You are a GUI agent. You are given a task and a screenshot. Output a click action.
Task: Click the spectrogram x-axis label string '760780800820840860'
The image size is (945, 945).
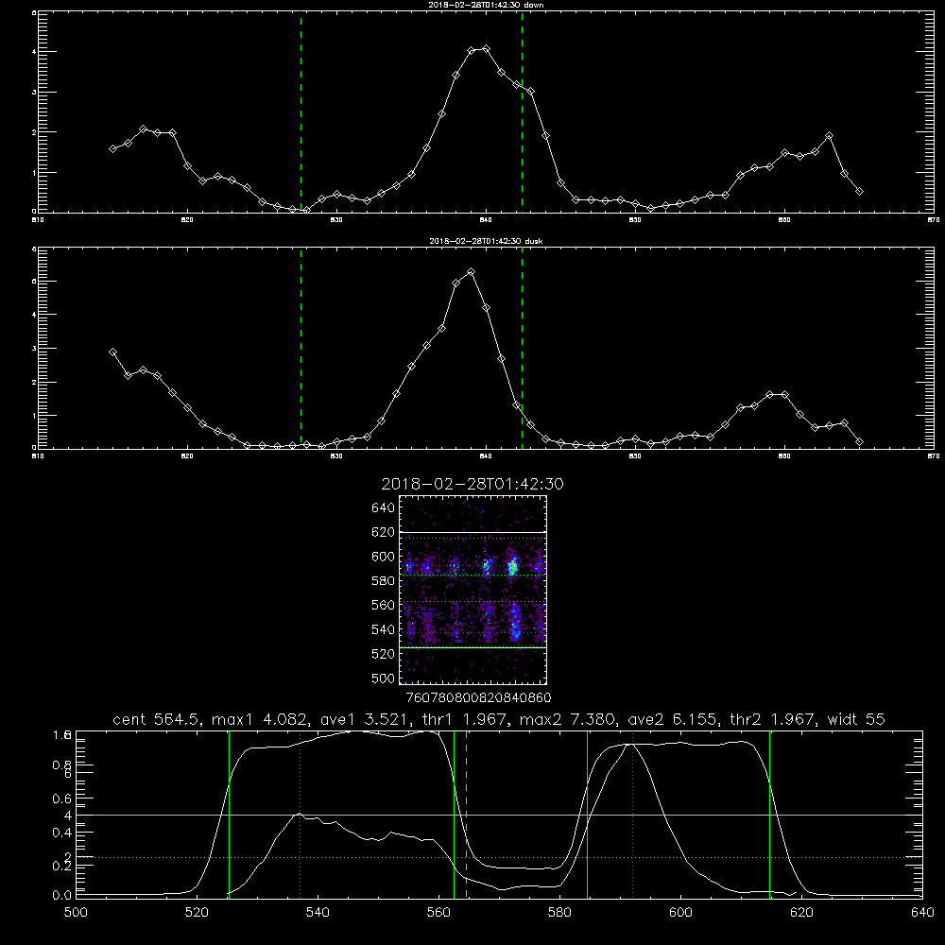pos(478,698)
